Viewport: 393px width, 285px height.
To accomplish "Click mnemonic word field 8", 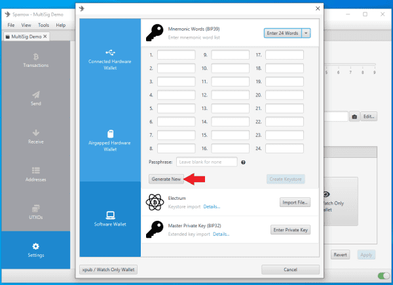I will tap(176, 148).
